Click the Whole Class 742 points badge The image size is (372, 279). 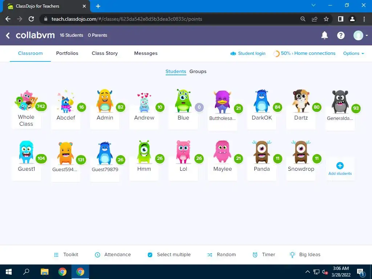41,106
